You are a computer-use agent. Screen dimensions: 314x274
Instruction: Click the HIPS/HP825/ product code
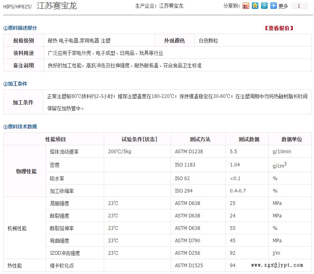coord(18,6)
